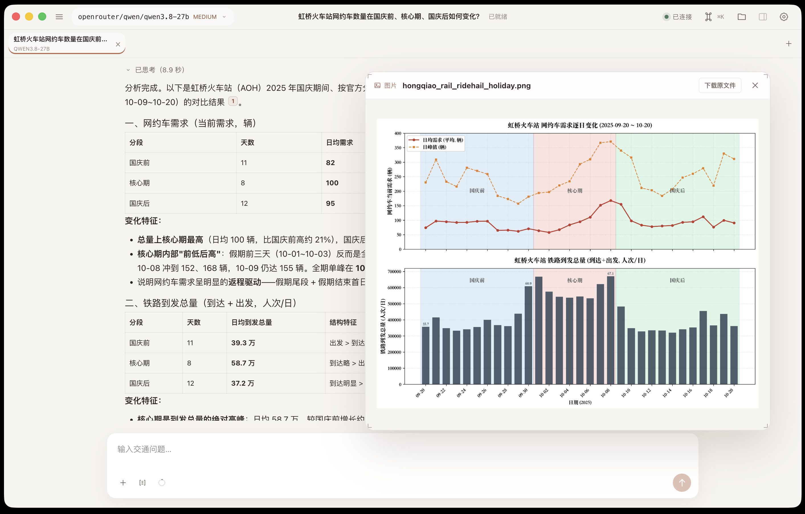Download original file with 下载原文件

[x=720, y=85]
